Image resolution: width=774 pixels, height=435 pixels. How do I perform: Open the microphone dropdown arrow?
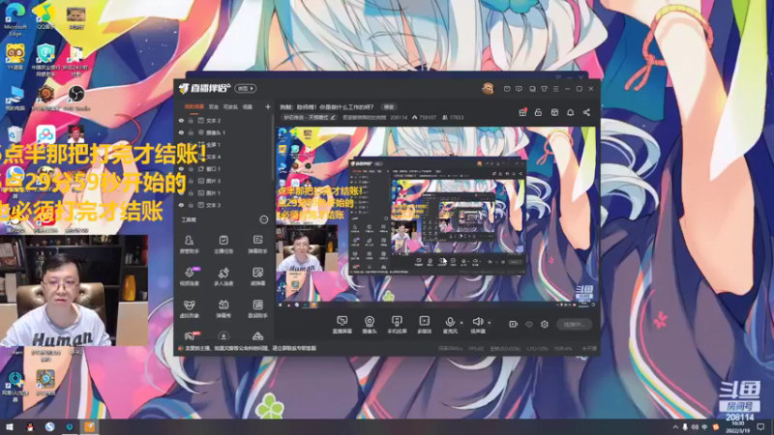(x=461, y=323)
